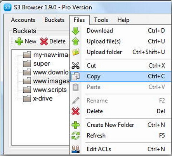Click the S3 Browser title bar logo
172x156 pixels.
[7, 7]
